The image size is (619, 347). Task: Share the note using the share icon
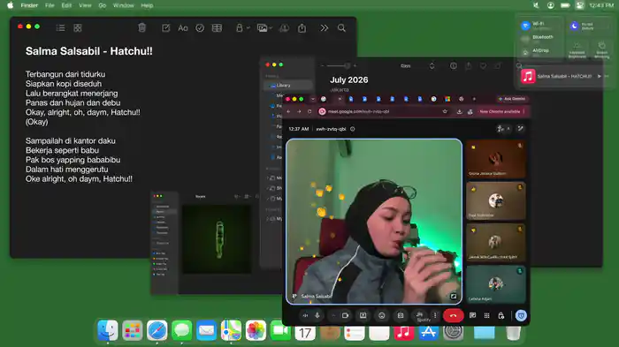click(302, 28)
